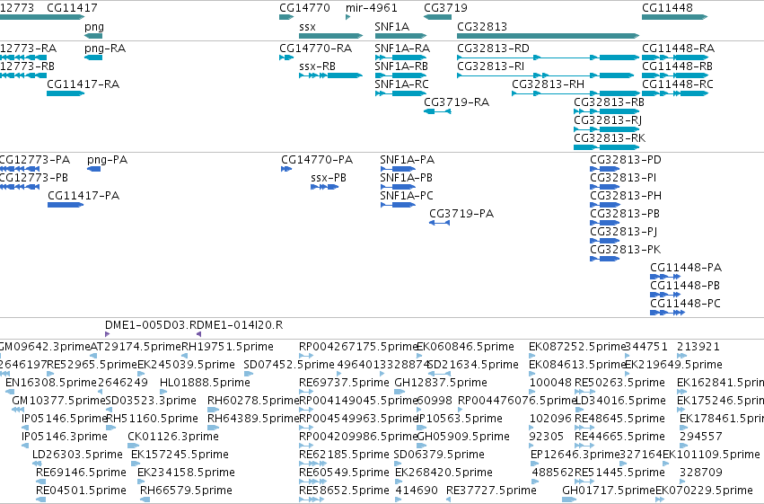Select the png-PA protein feature

tap(93, 169)
